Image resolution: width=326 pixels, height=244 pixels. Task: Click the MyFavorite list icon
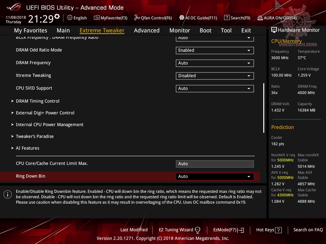[97, 18]
